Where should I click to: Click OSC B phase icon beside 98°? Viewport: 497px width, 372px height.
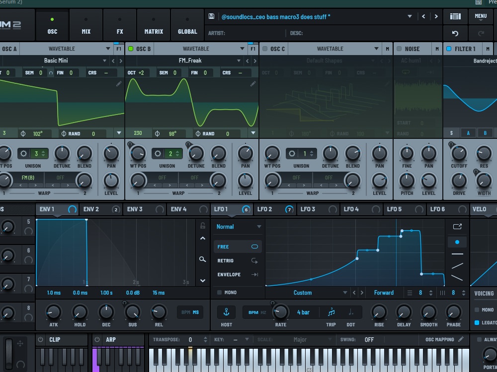point(157,133)
